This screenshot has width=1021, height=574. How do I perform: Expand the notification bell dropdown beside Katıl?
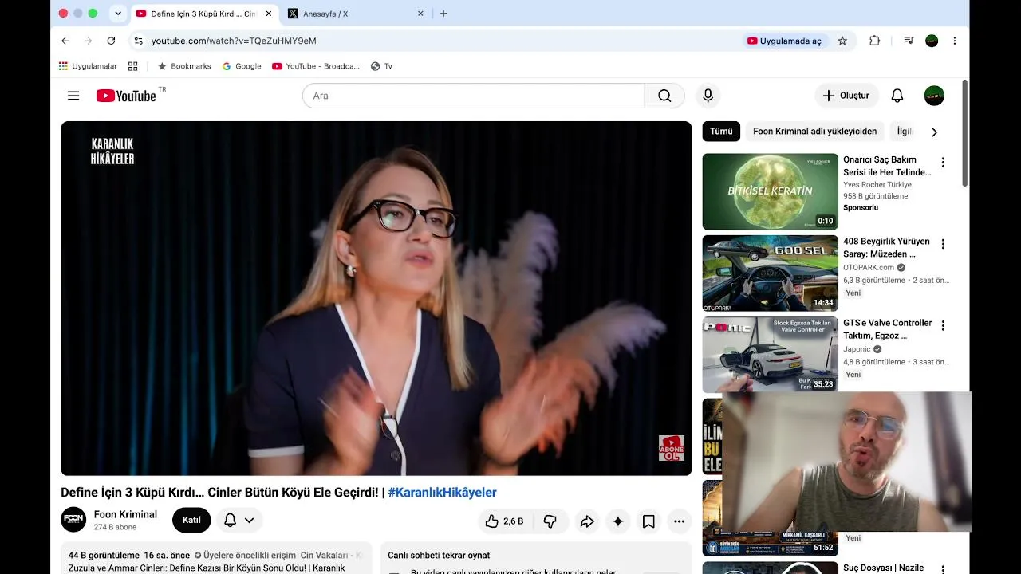(x=239, y=520)
